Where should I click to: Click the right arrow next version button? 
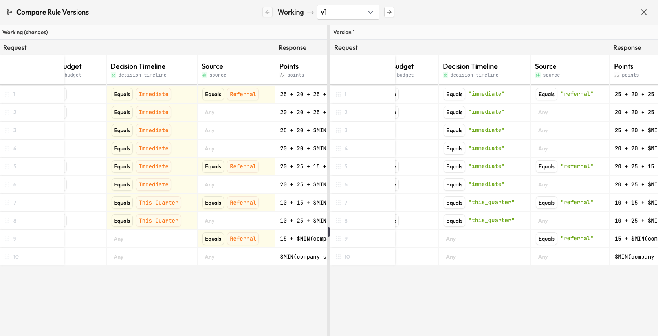[389, 12]
